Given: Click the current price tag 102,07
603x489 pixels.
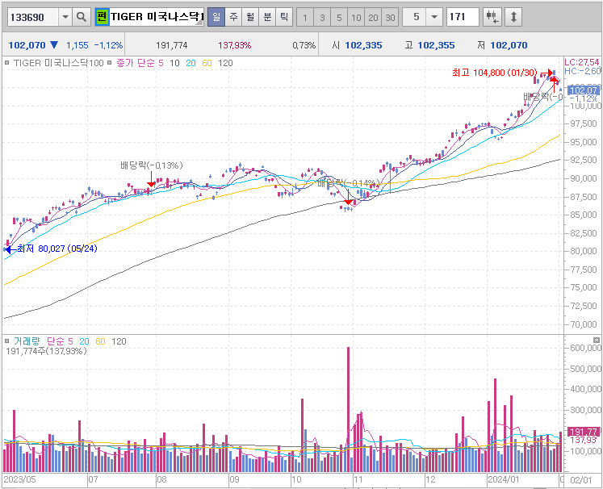Looking at the screenshot, I should coord(584,90).
